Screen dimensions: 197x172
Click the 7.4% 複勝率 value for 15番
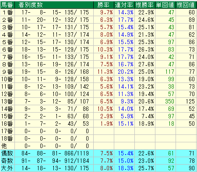tap(148, 117)
